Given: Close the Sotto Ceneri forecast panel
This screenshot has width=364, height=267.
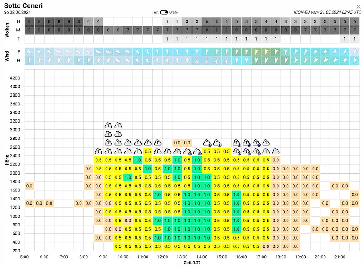Looking at the screenshot, I should coord(359,6).
